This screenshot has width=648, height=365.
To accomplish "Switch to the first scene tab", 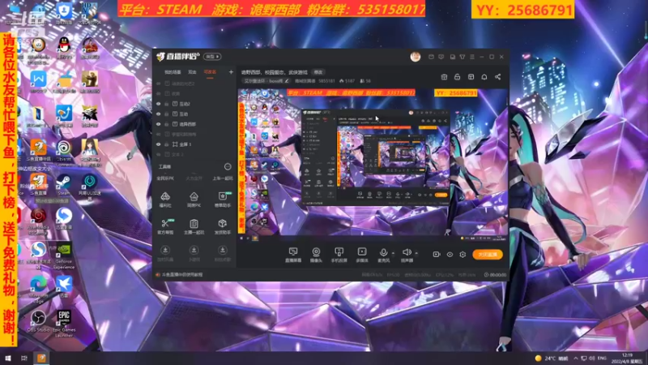I will (x=173, y=72).
